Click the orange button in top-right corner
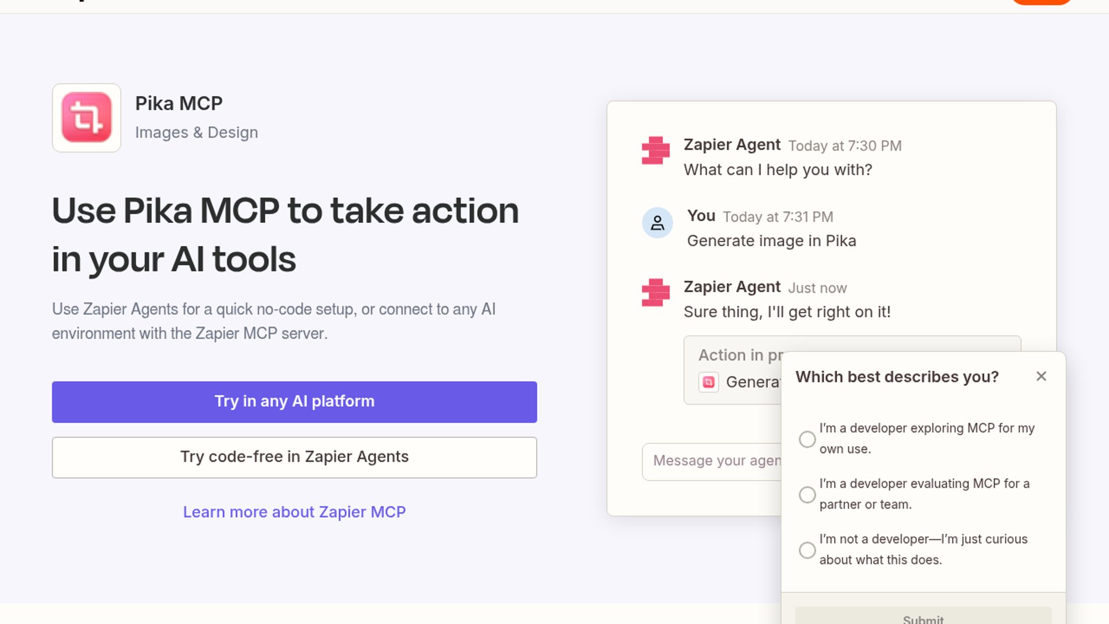This screenshot has height=624, width=1109. [1041, 2]
